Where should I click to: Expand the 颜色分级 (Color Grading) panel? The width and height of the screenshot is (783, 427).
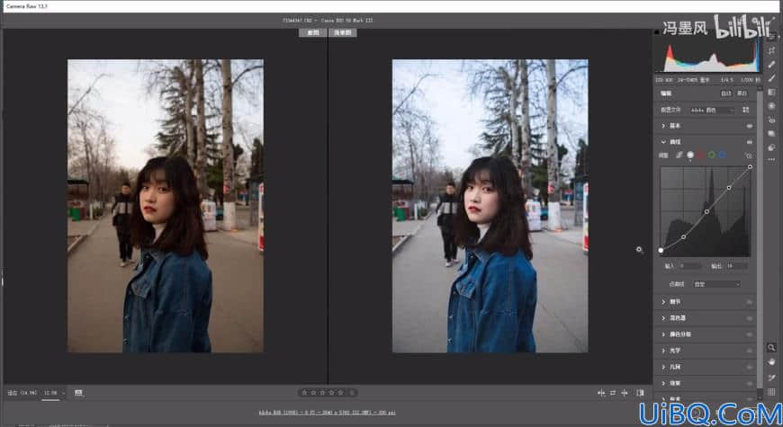663,334
